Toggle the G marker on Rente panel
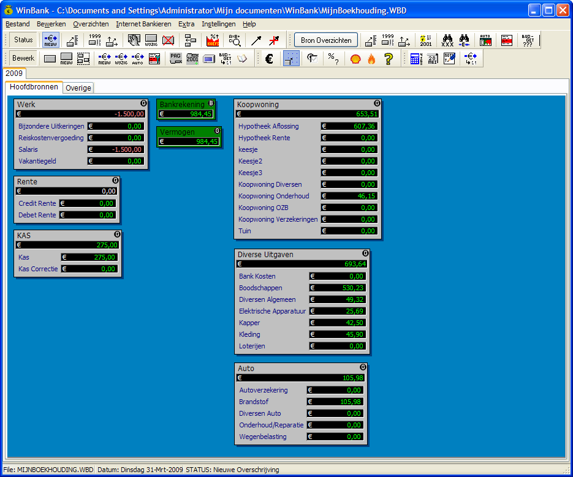Screen dimensions: 573x477 tap(115, 181)
